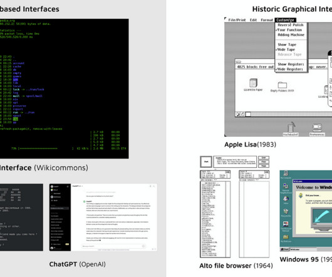Click the 'mail' symlink entry in terminal
The height and width of the screenshot is (277, 332).
coord(28,96)
